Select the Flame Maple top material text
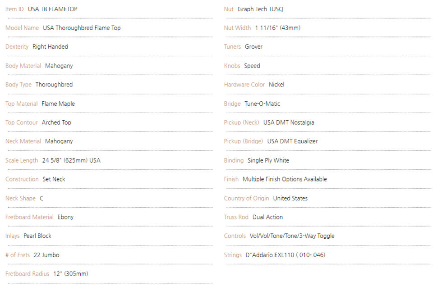The height and width of the screenshot is (295, 442). pyautogui.click(x=58, y=104)
